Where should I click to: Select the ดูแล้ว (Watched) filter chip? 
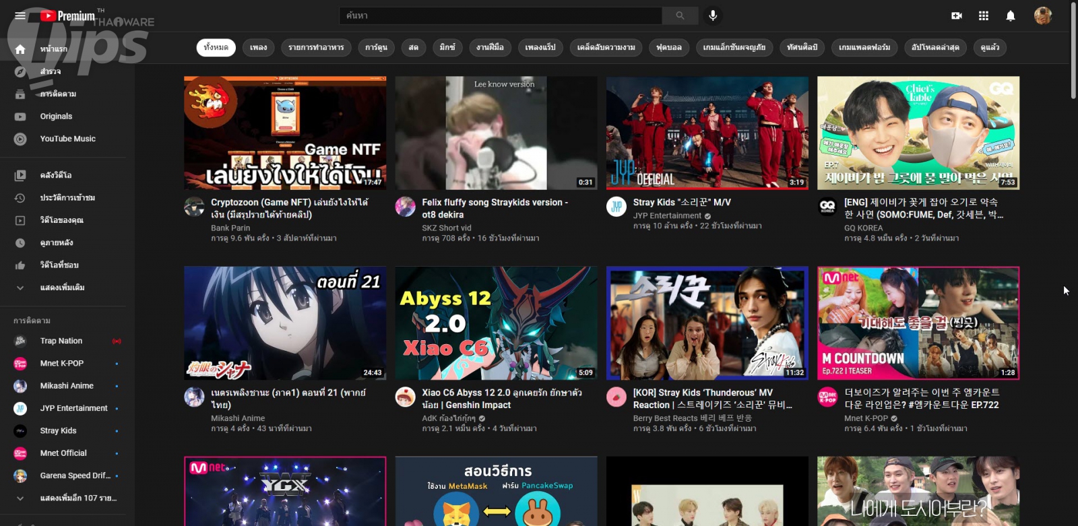(x=990, y=47)
